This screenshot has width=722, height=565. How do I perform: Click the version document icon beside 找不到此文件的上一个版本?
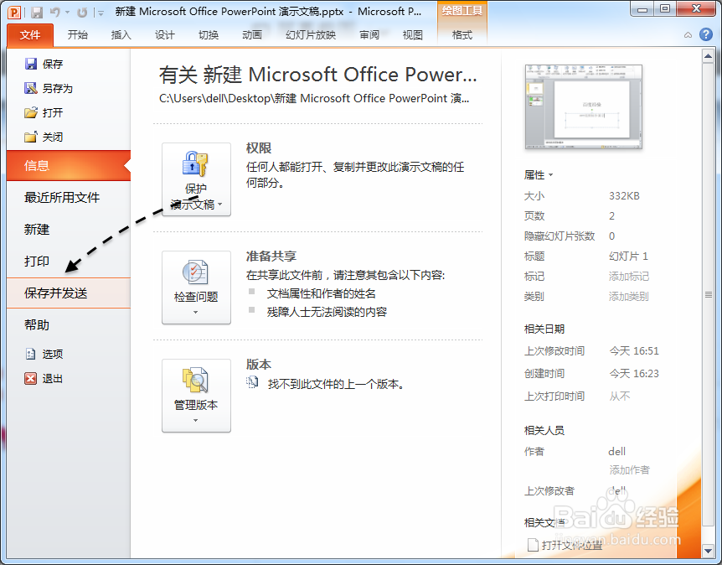(252, 382)
